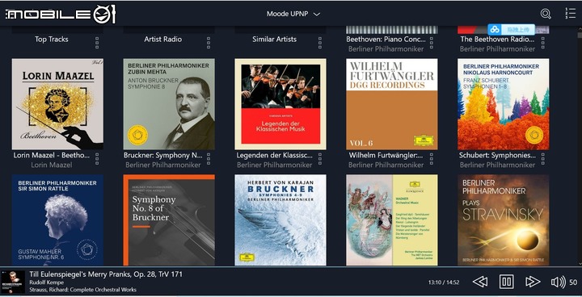
Task: Click Berliner Philharmoniker under Legenden der Klassisc
Action: [x=274, y=165]
